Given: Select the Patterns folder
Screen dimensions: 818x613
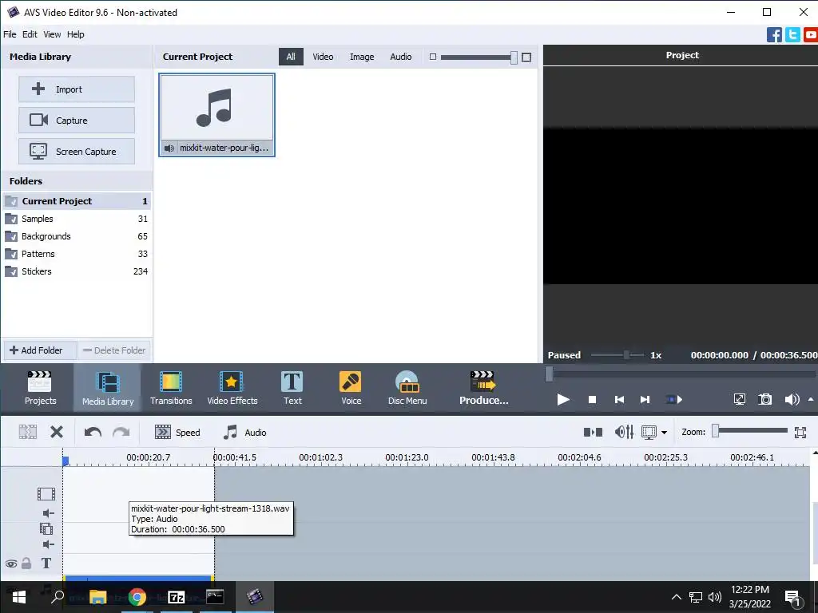Looking at the screenshot, I should [x=77, y=254].
